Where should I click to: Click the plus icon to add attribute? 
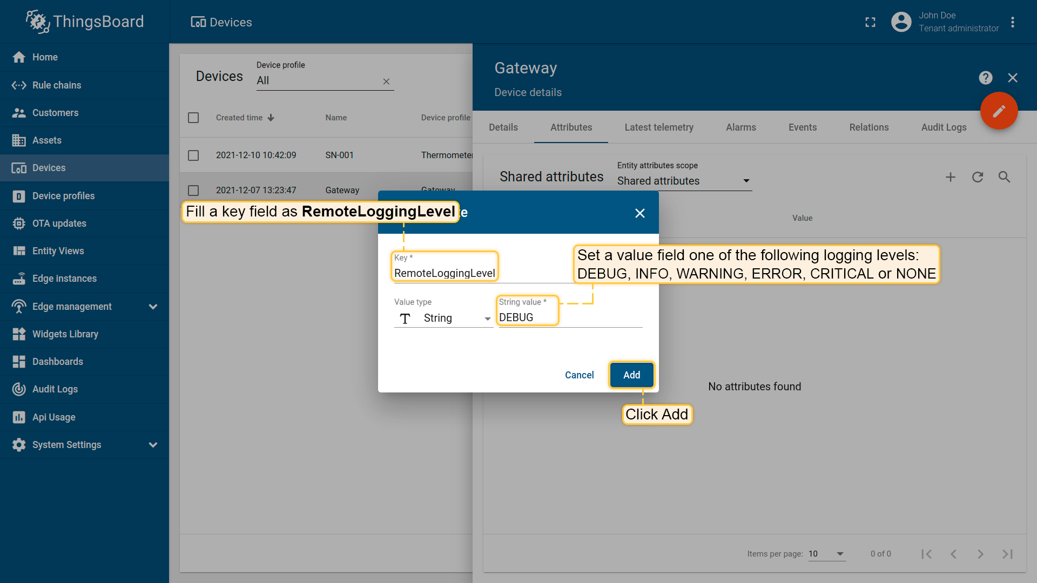[x=951, y=177]
